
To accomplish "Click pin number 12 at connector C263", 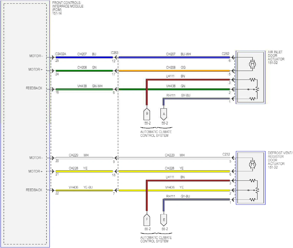I will (x=114, y=61).
